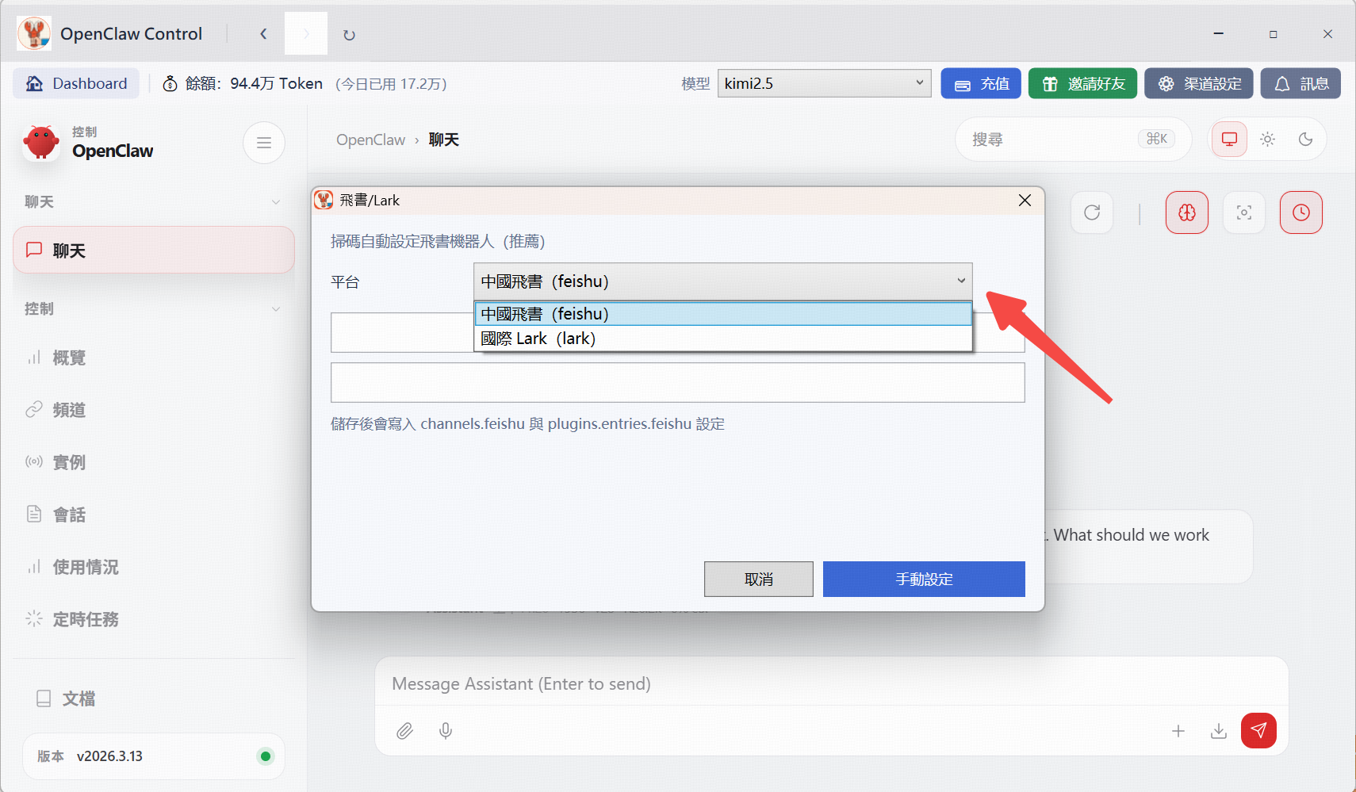Click the 搜尋 search field
The height and width of the screenshot is (792, 1356).
(1053, 140)
